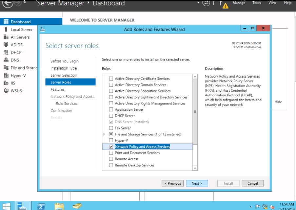This screenshot has height=210, width=296.
Task: Open File and Storage Services sidebar icon
Action: pyautogui.click(x=6, y=68)
